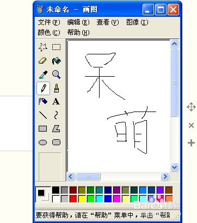Screen dimensions: 197x223
Task: Select the Pencil tool
Action: (x=43, y=88)
